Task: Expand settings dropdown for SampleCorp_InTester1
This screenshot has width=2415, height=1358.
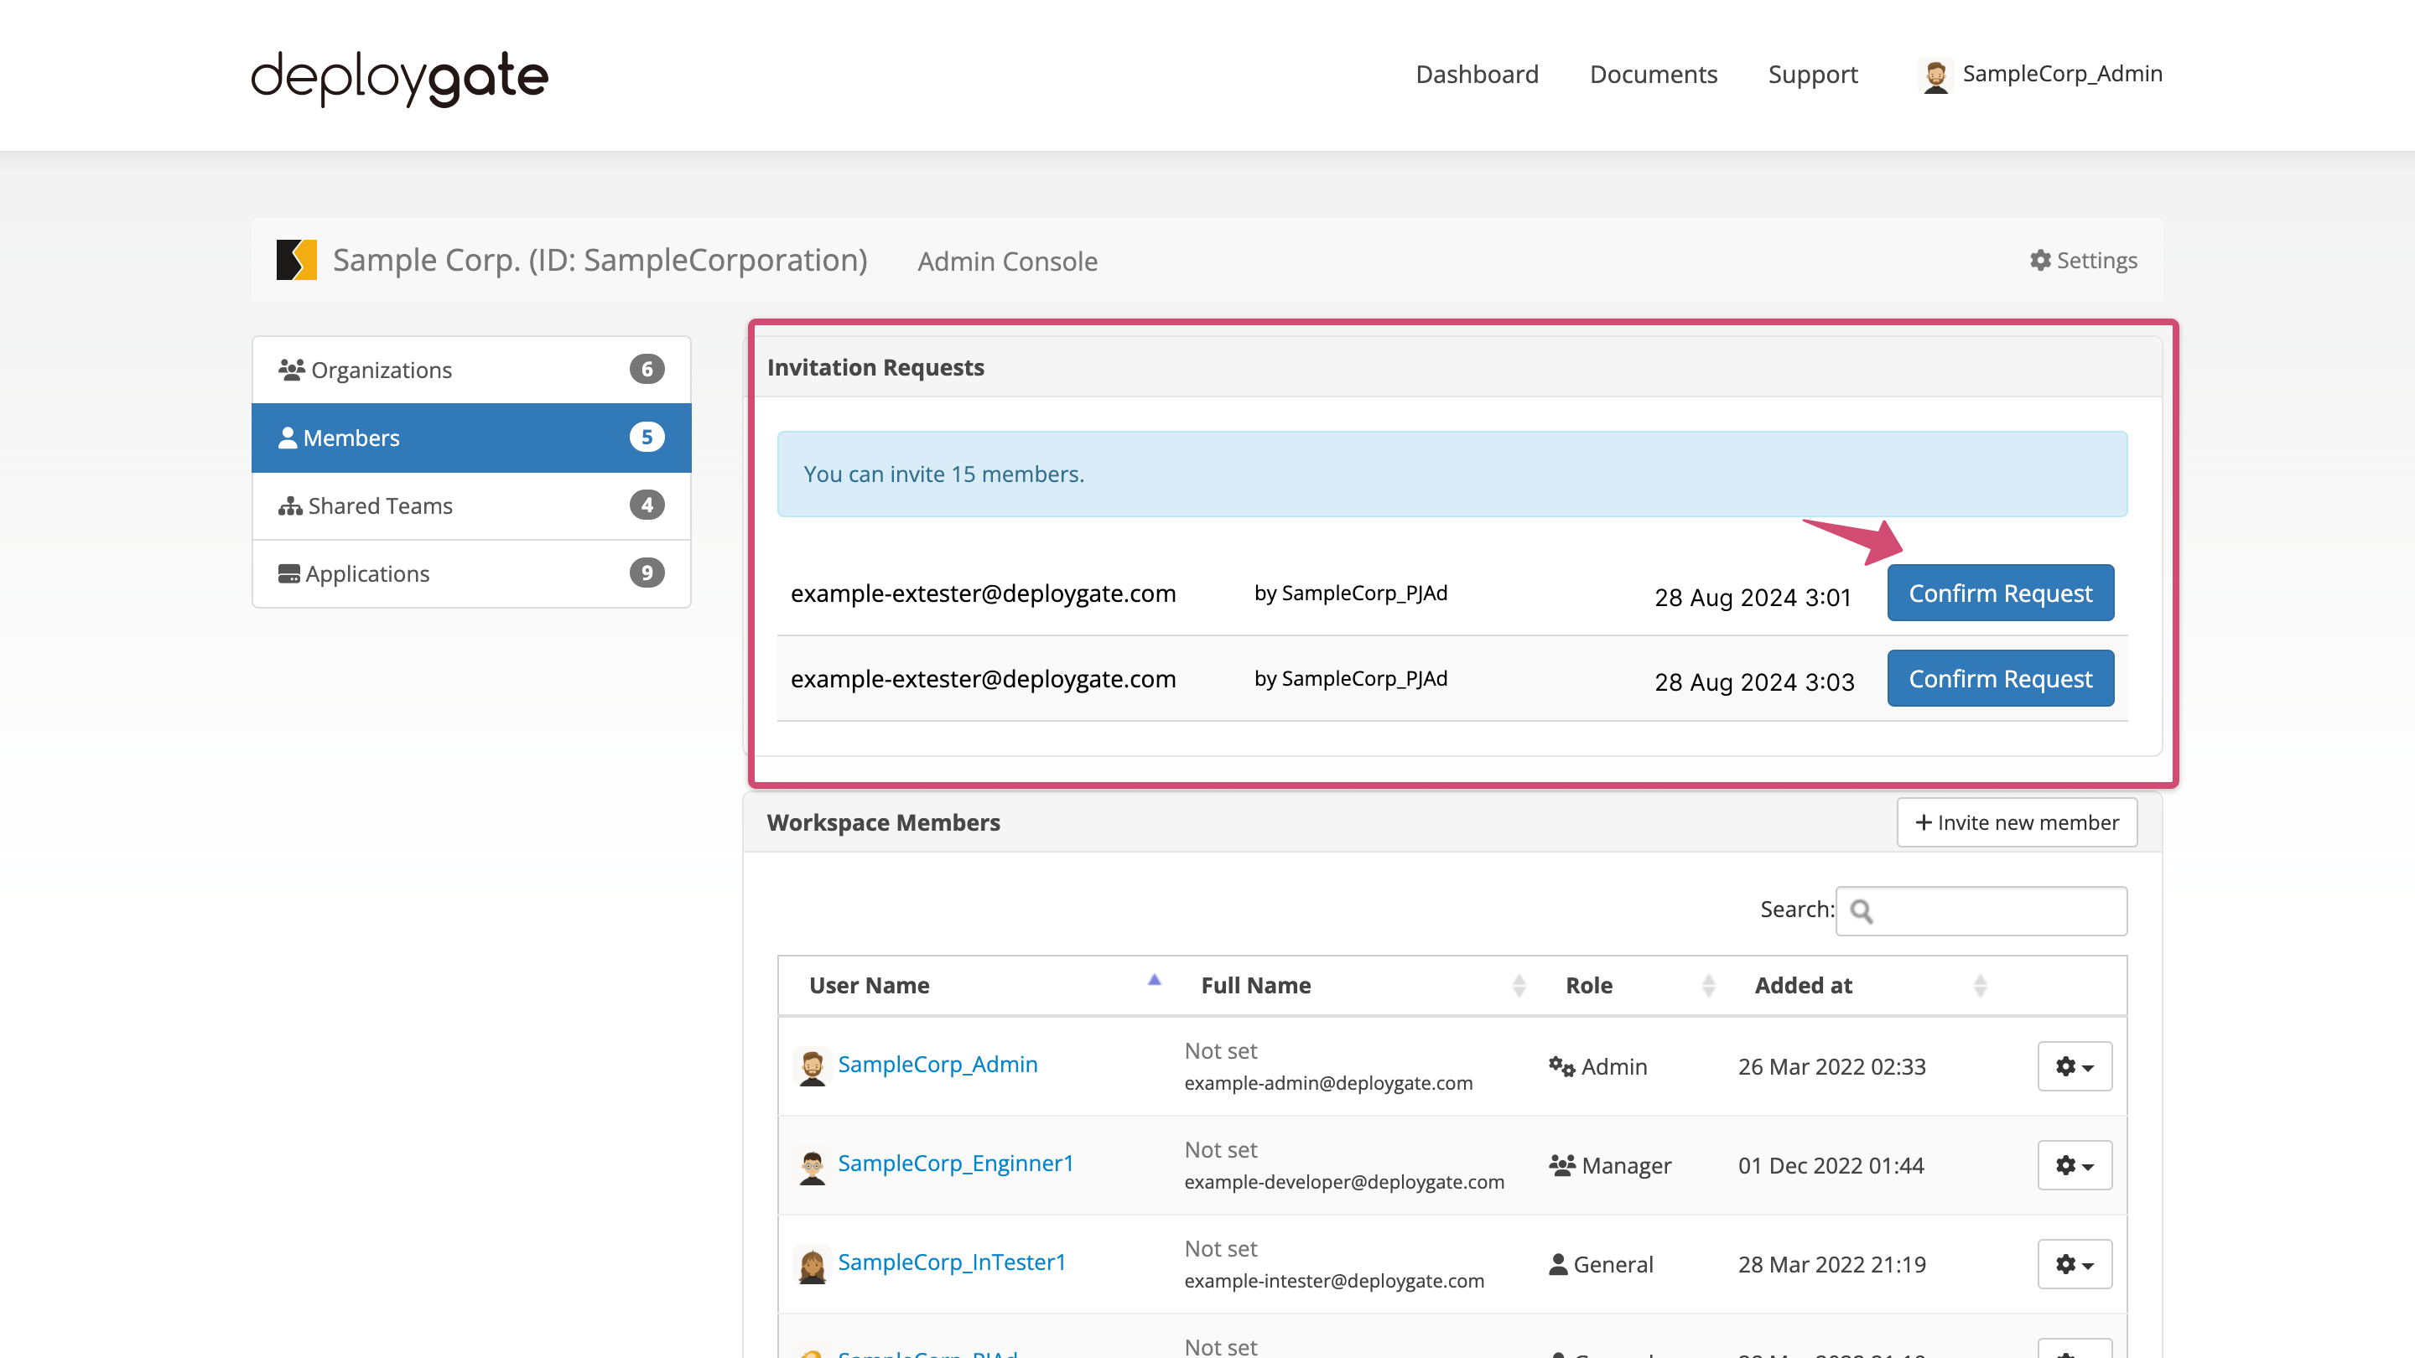Action: click(2070, 1263)
